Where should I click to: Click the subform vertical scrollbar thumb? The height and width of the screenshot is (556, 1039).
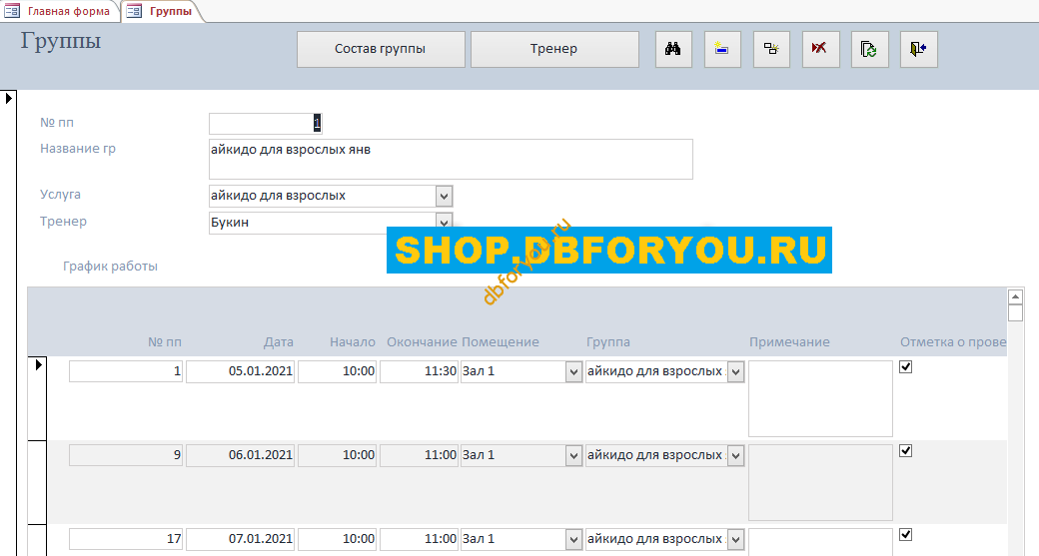click(1015, 313)
